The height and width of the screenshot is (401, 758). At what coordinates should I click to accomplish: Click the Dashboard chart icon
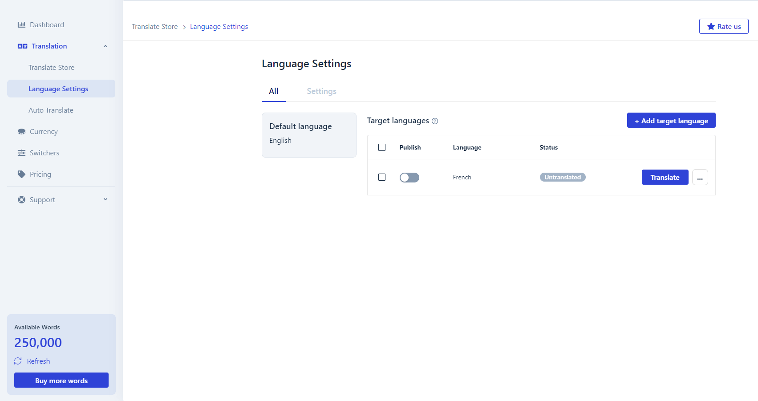tap(21, 25)
